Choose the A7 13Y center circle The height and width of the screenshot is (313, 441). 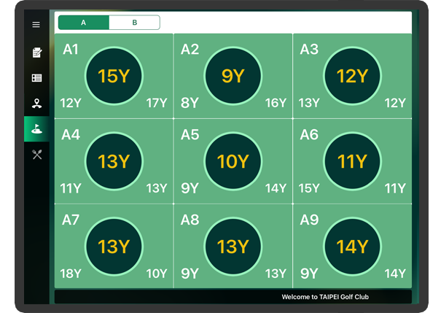pyautogui.click(x=114, y=247)
